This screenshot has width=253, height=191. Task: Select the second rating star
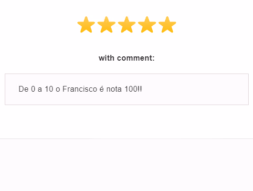point(106,24)
